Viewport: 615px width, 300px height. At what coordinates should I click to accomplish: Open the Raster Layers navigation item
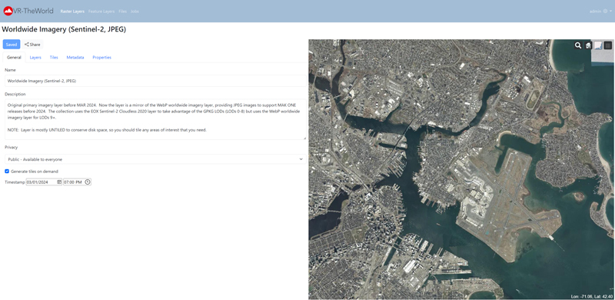click(x=72, y=12)
